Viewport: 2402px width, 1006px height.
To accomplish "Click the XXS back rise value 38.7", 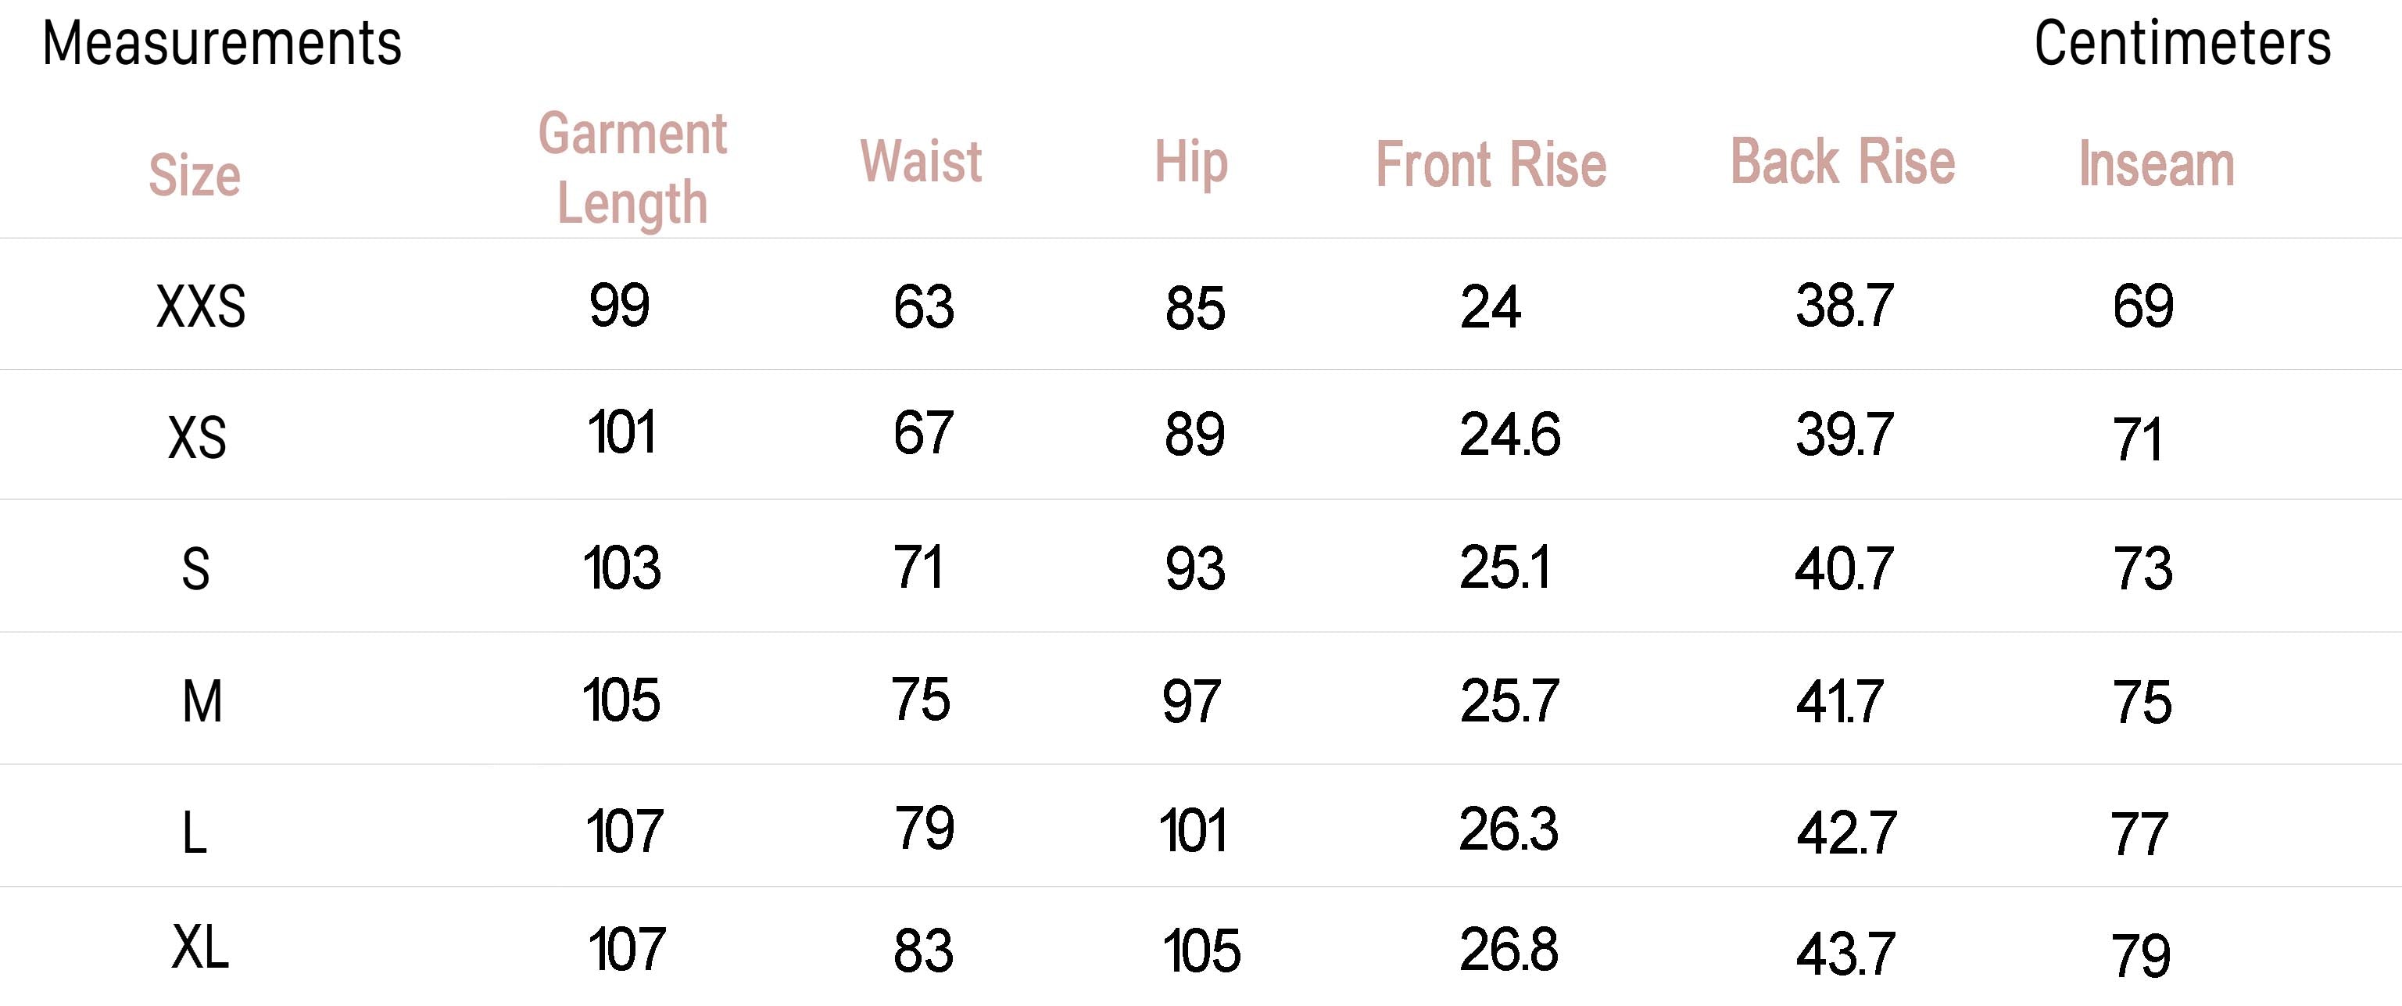I will coord(1845,305).
